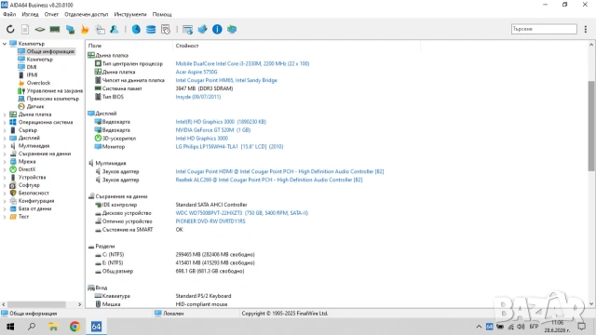596x335 pixels.
Task: Open the Помощ menu
Action: coord(162,14)
